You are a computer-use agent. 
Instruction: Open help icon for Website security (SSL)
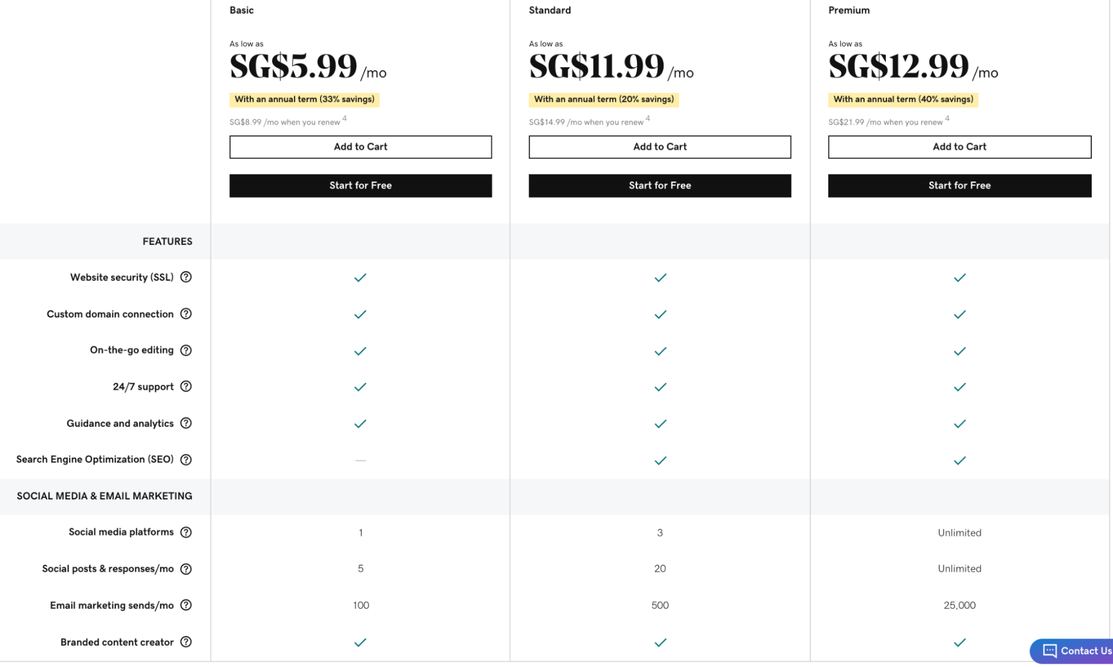186,277
